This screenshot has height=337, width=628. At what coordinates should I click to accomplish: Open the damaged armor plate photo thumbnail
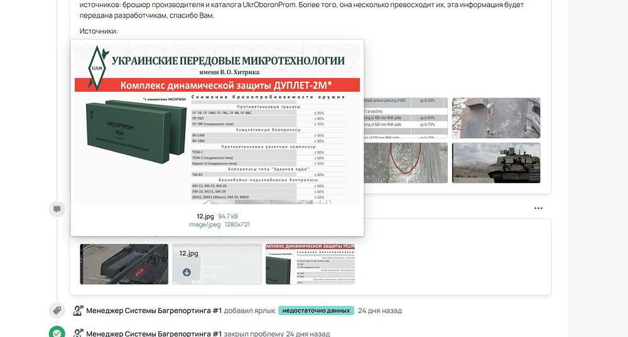[496, 117]
